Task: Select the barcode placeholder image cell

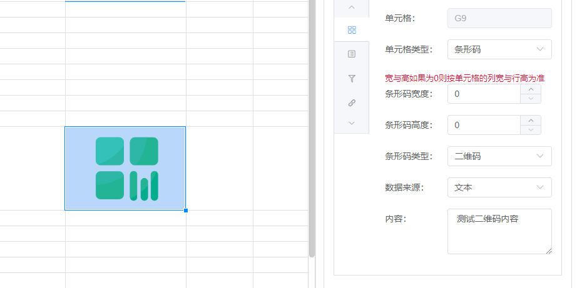Action: point(125,168)
